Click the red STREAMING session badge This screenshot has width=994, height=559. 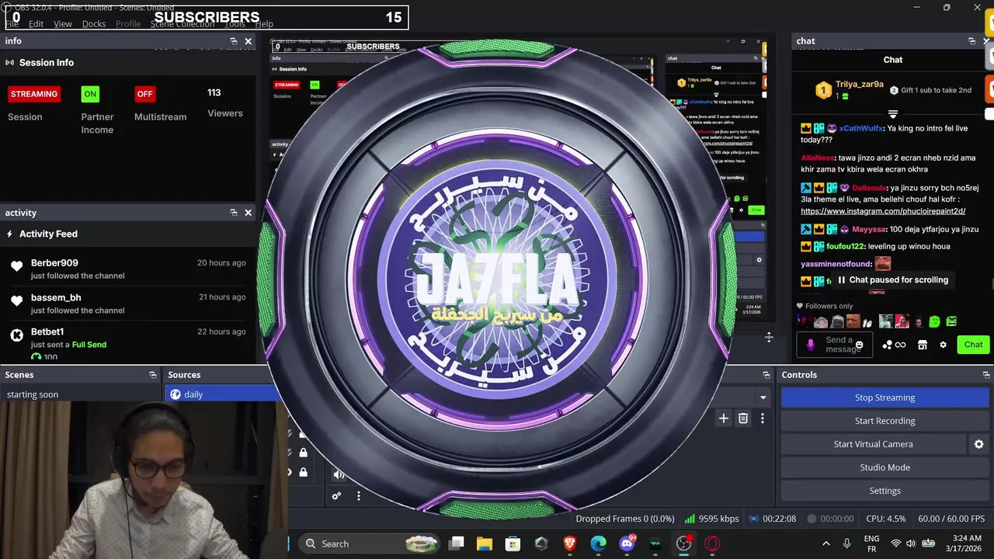pos(34,94)
